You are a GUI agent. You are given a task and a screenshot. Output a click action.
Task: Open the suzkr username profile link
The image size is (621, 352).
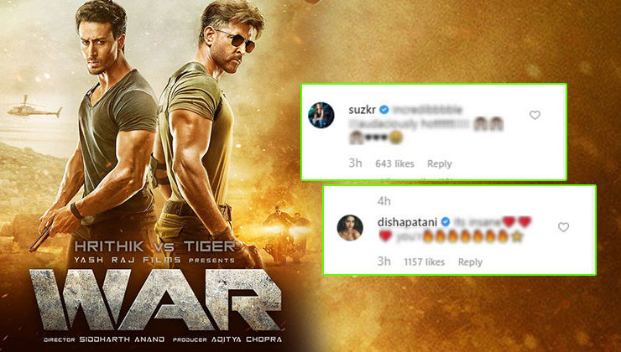tap(362, 110)
